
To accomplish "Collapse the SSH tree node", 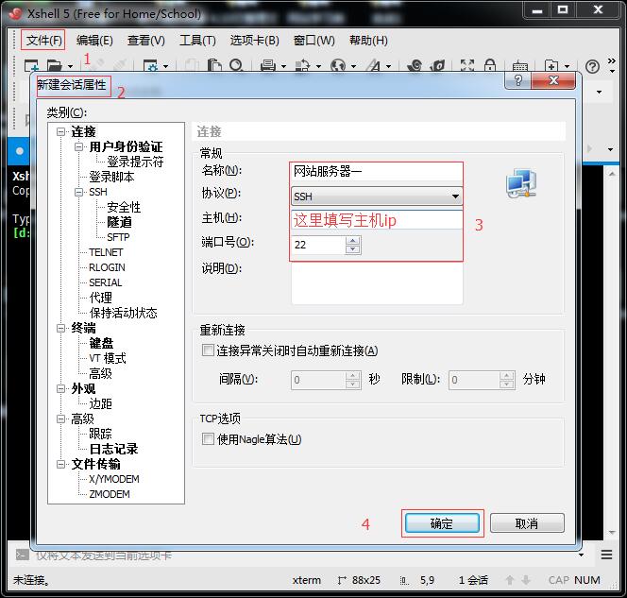I will pos(78,192).
